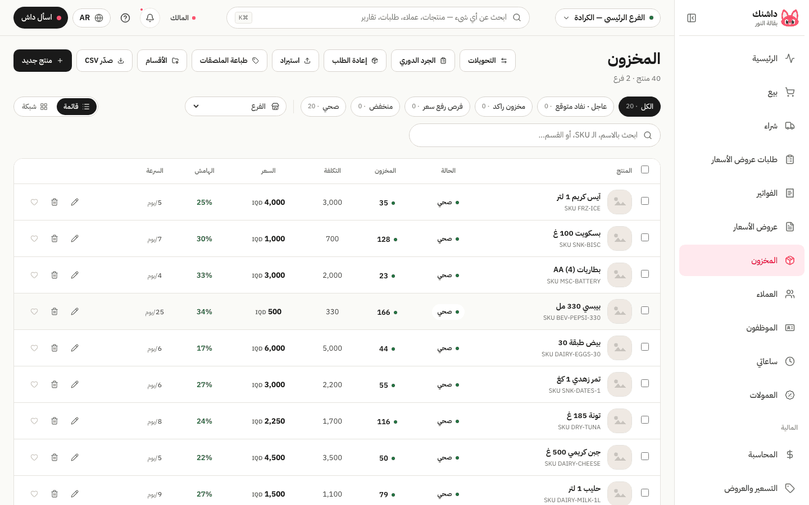
Task: Click the global ابحث عن أي شيء search bar
Action: pos(378,18)
